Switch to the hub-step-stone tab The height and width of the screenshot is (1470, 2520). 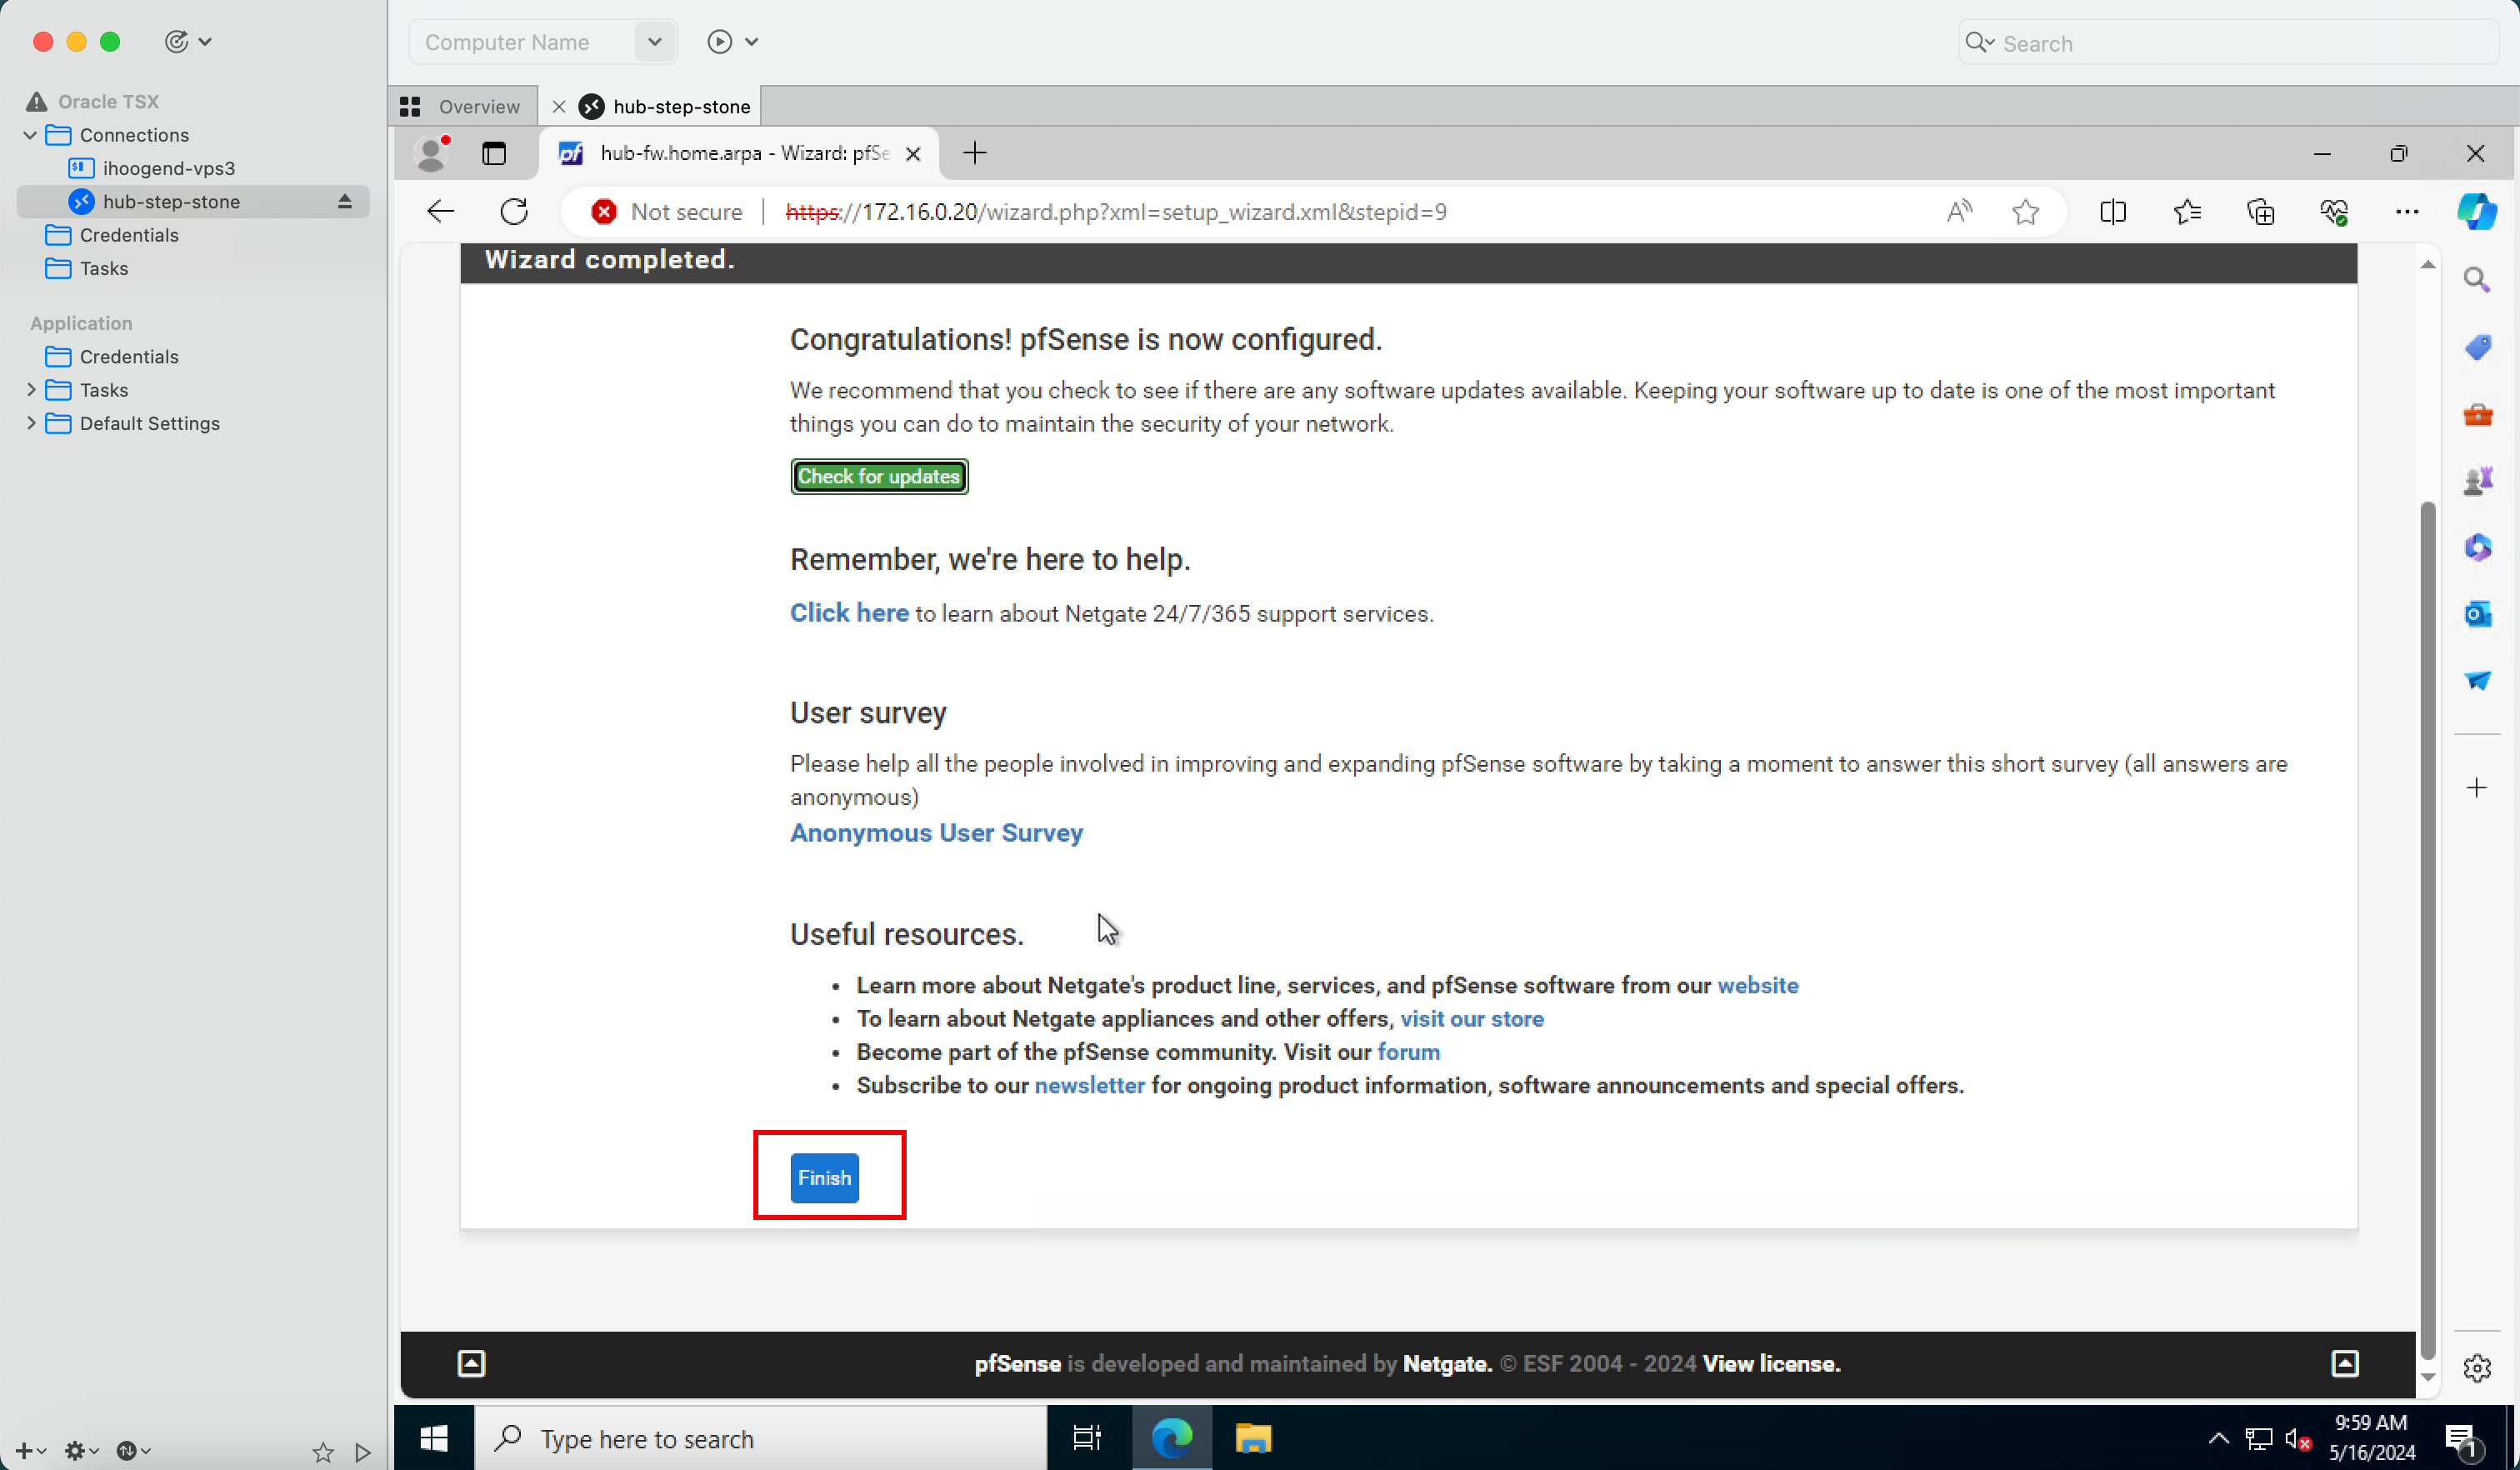pyautogui.click(x=682, y=105)
